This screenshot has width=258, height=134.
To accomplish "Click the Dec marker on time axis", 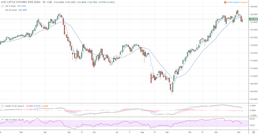I will 239,132.
